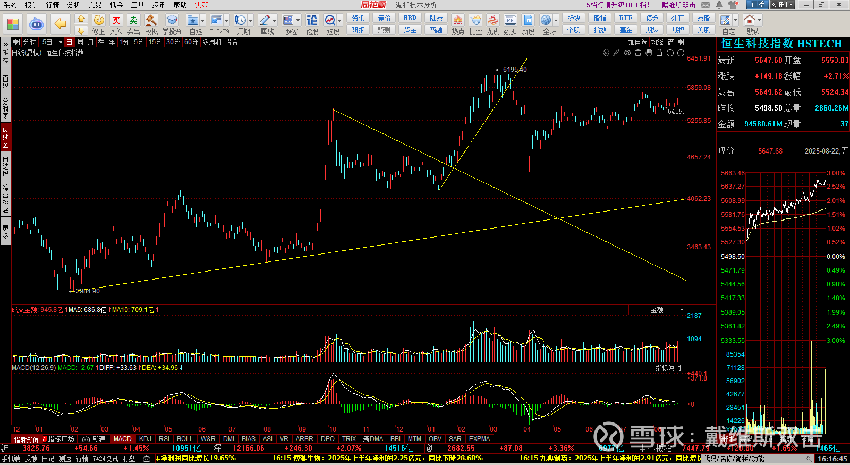850x465 pixels.
Task: Switch to the BOLL indicator tab
Action: [x=185, y=439]
